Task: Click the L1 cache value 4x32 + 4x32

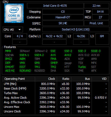Action: [x=54, y=36]
